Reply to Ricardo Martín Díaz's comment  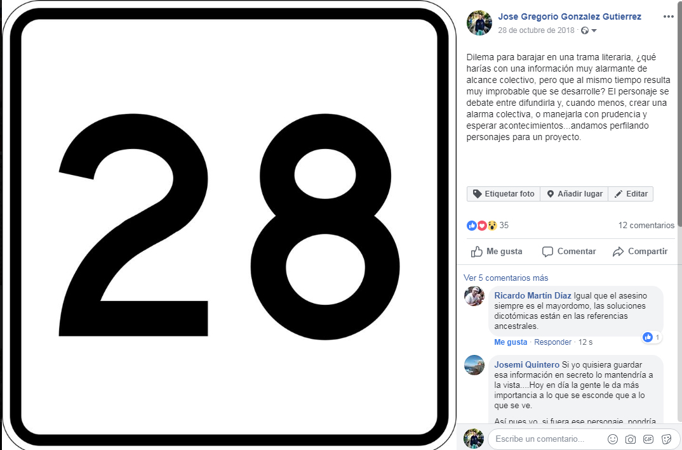click(552, 342)
